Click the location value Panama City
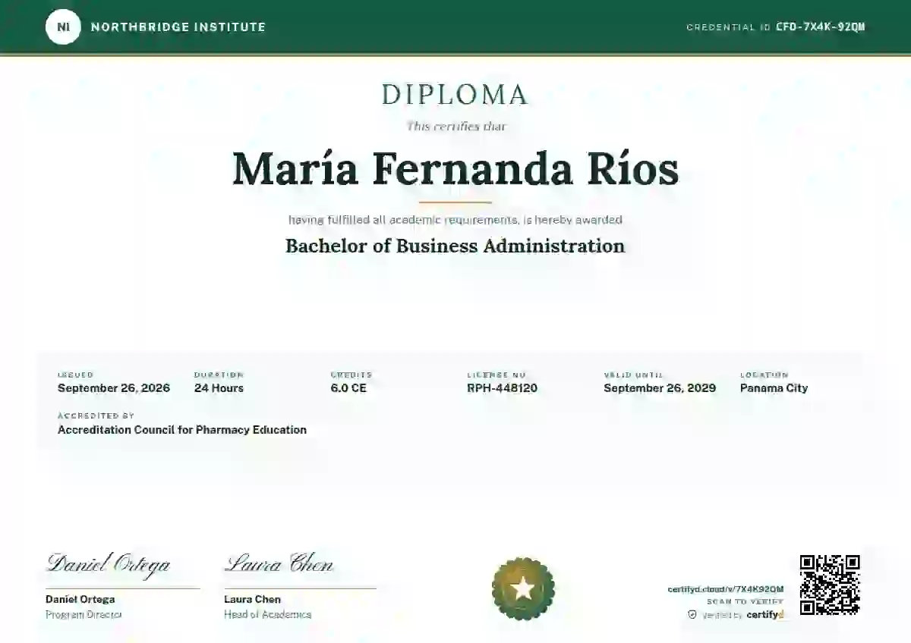This screenshot has width=911, height=643. click(x=774, y=388)
